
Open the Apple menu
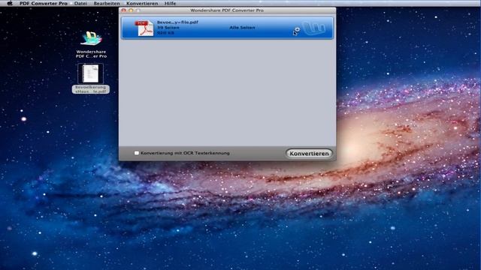(10, 3)
